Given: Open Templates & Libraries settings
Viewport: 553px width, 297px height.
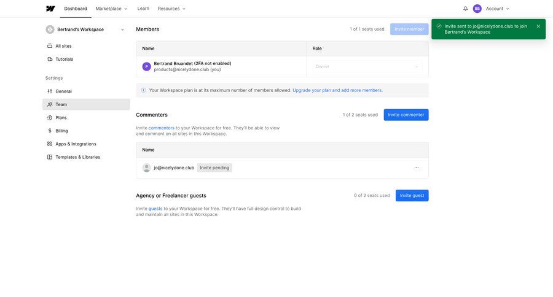Looking at the screenshot, I should click(x=86, y=157).
